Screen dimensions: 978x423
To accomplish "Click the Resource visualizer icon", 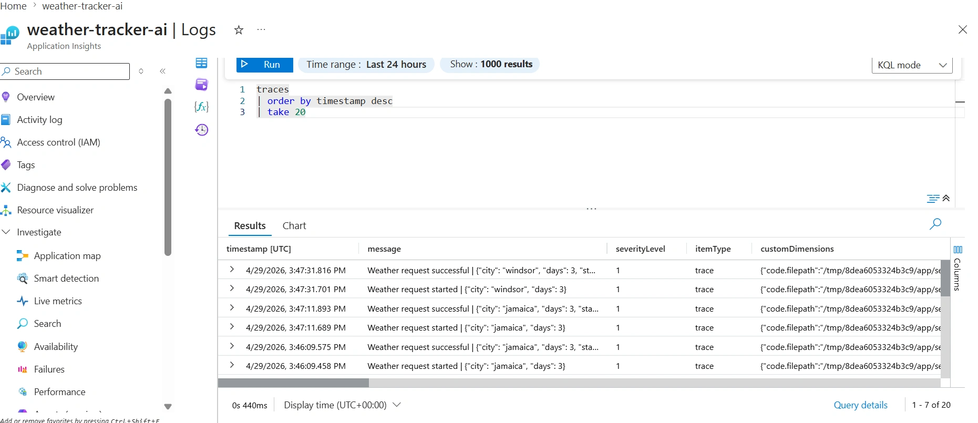I will (x=6, y=210).
